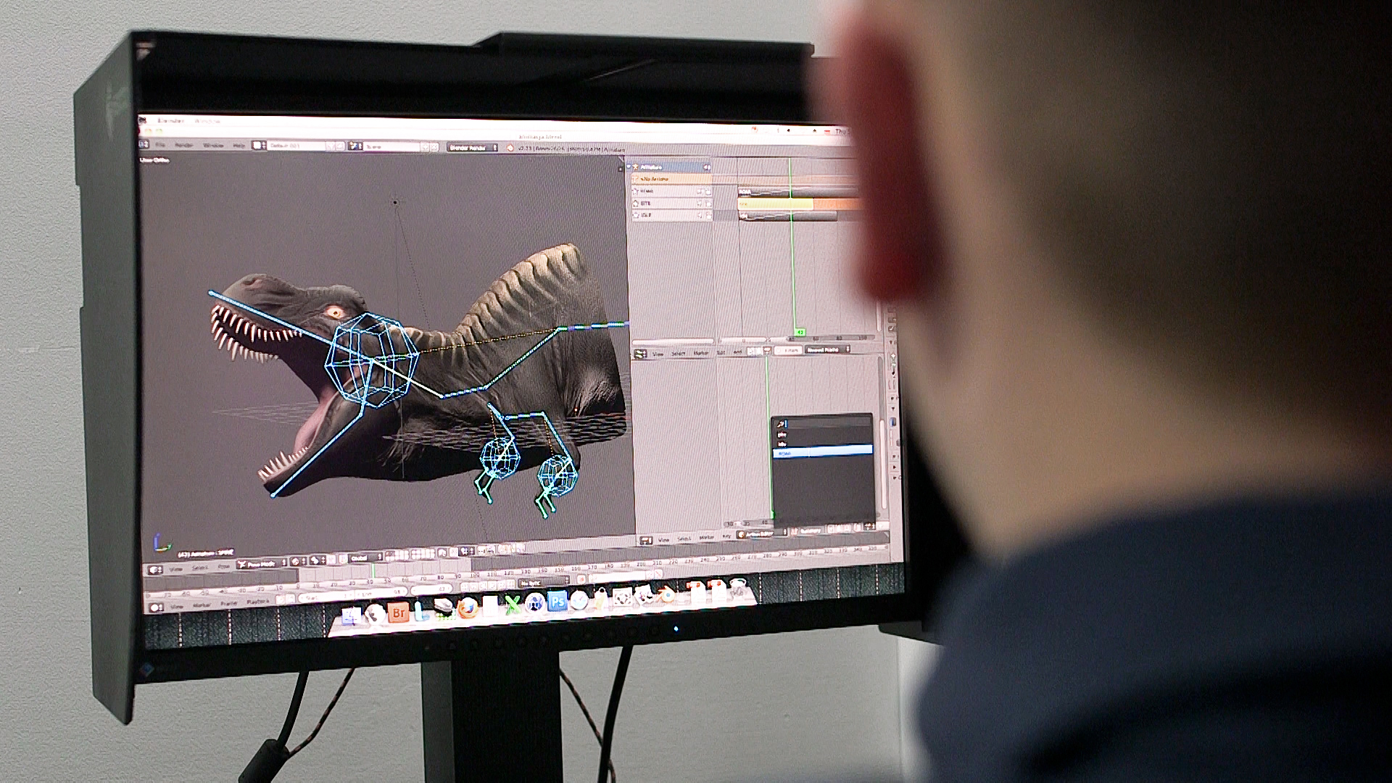This screenshot has width=1392, height=783.
Task: Collapse the Armature channel in NLA editor
Action: tap(629, 167)
